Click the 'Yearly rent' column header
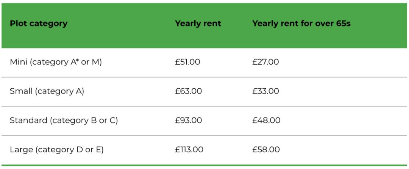 (x=198, y=23)
